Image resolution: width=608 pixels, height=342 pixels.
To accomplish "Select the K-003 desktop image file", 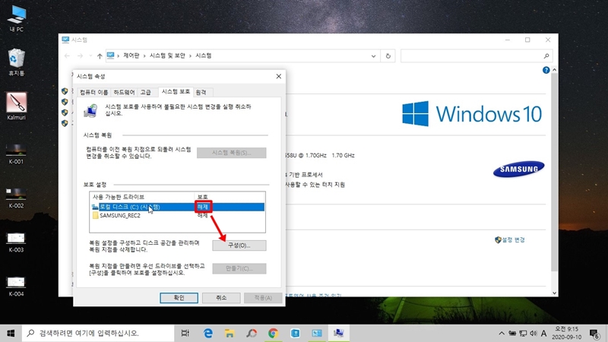I will tap(16, 242).
